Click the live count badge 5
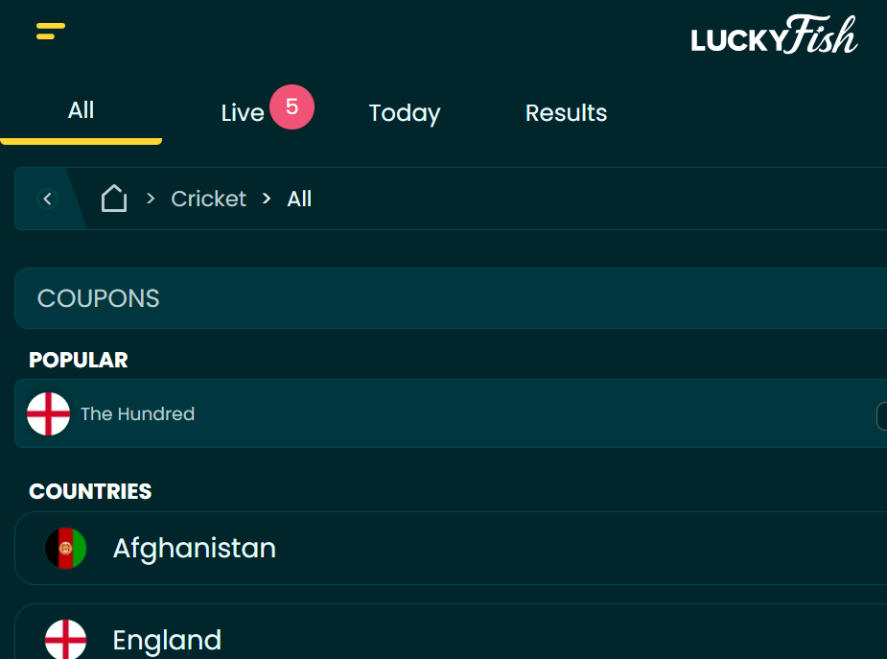Screen dimensions: 887x659 click(x=292, y=106)
